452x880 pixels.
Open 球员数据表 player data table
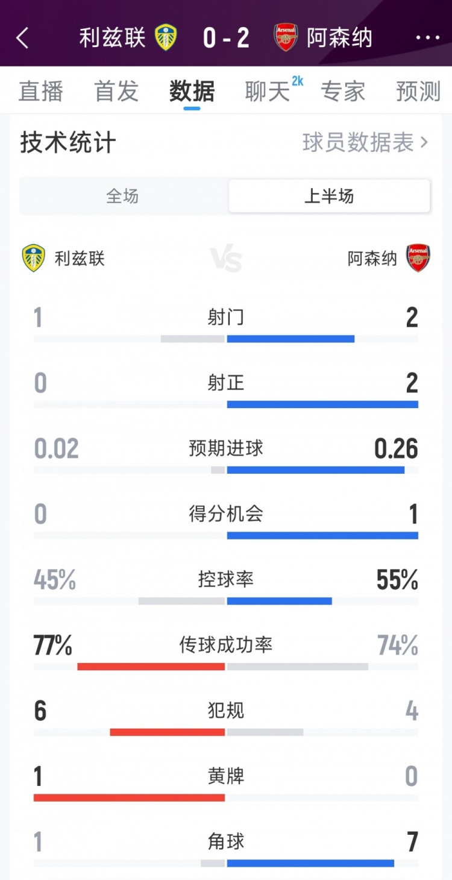tap(365, 143)
